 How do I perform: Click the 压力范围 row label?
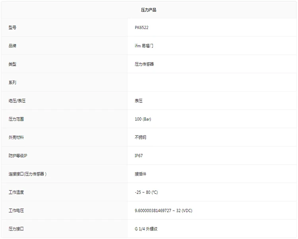pos(16,119)
